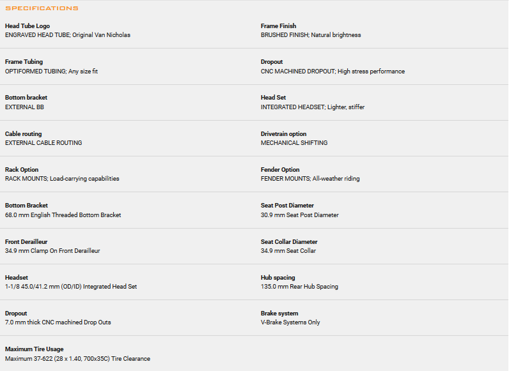Select the 7.0 mm thick Drop Outs text
The width and height of the screenshot is (509, 371).
tap(58, 322)
